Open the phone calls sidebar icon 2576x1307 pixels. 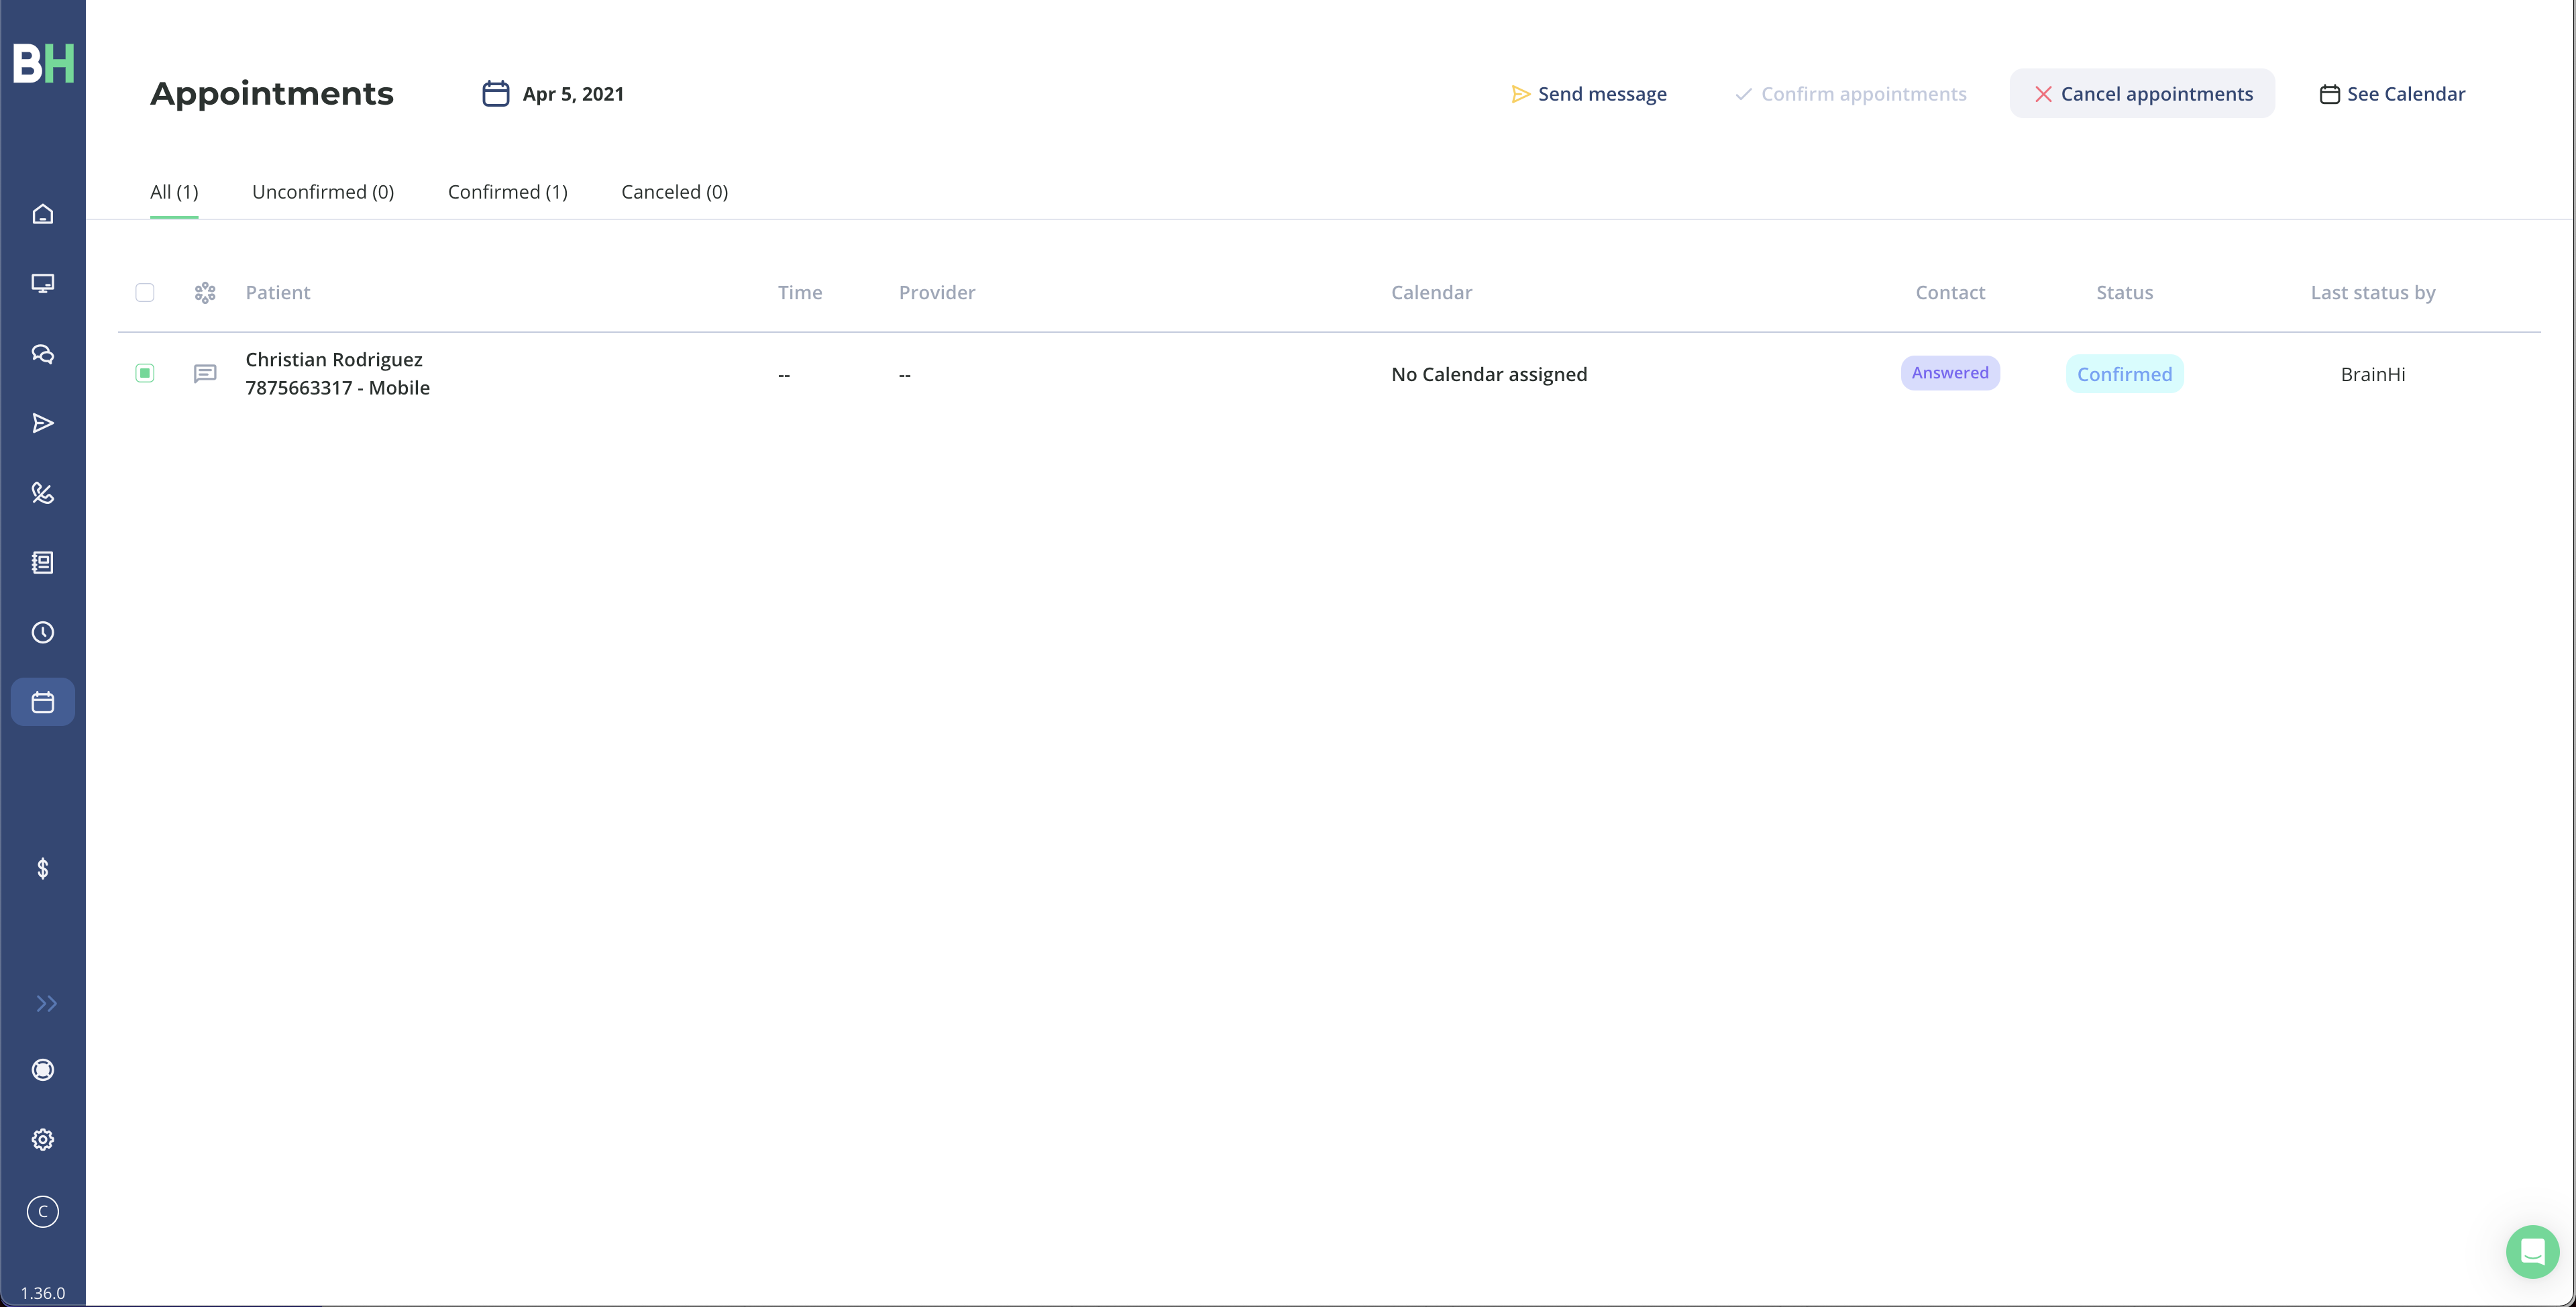pos(42,493)
